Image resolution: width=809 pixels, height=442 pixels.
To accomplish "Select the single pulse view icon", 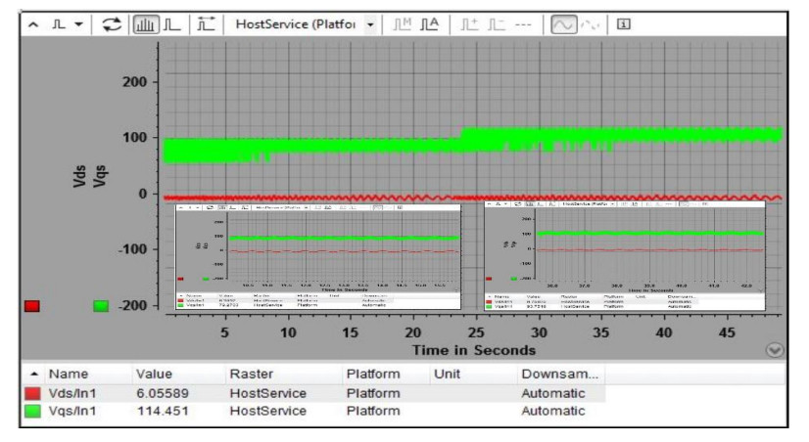I will pos(155,21).
